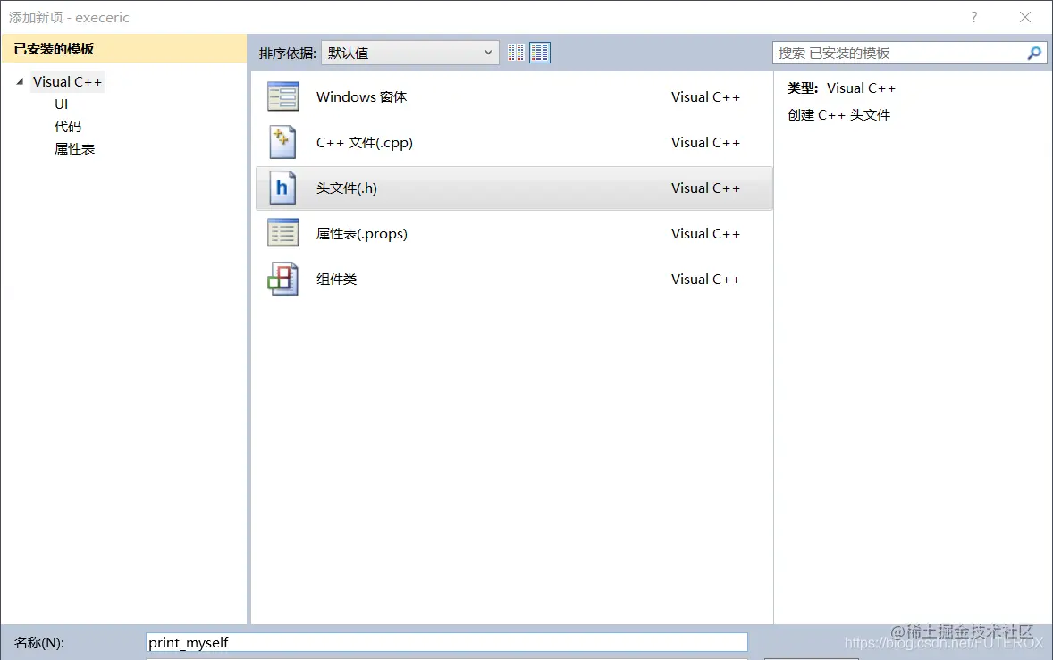Click Visual C++ type beside Windows 窗体
The height and width of the screenshot is (660, 1053).
point(705,96)
